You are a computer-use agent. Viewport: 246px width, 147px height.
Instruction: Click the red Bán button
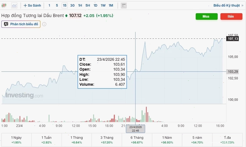[x=231, y=16]
